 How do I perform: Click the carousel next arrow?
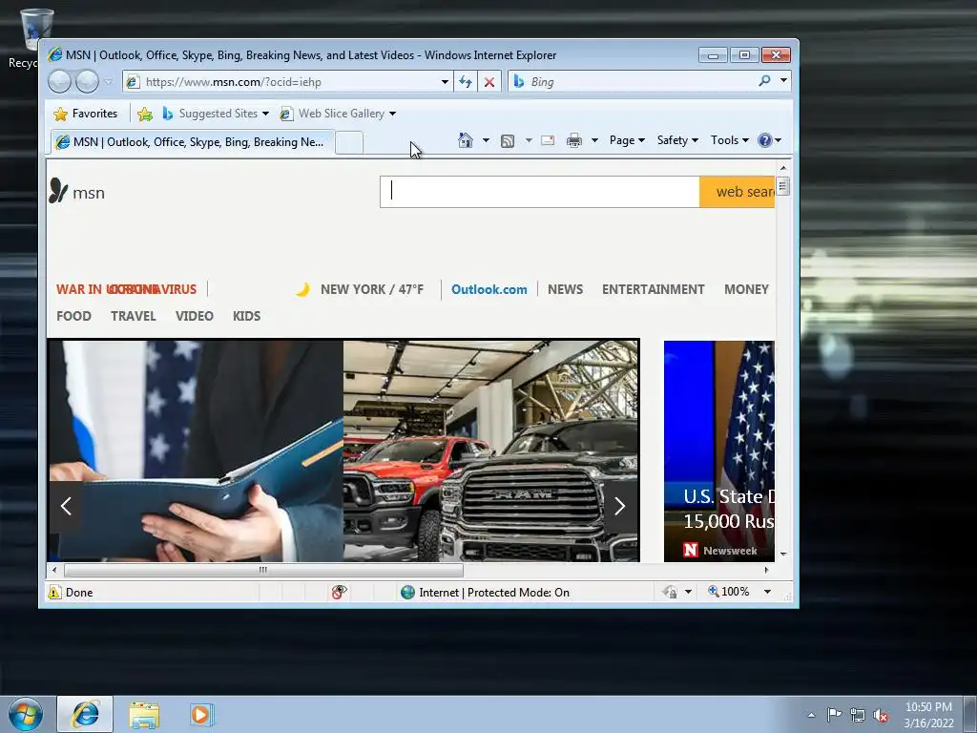coord(620,506)
